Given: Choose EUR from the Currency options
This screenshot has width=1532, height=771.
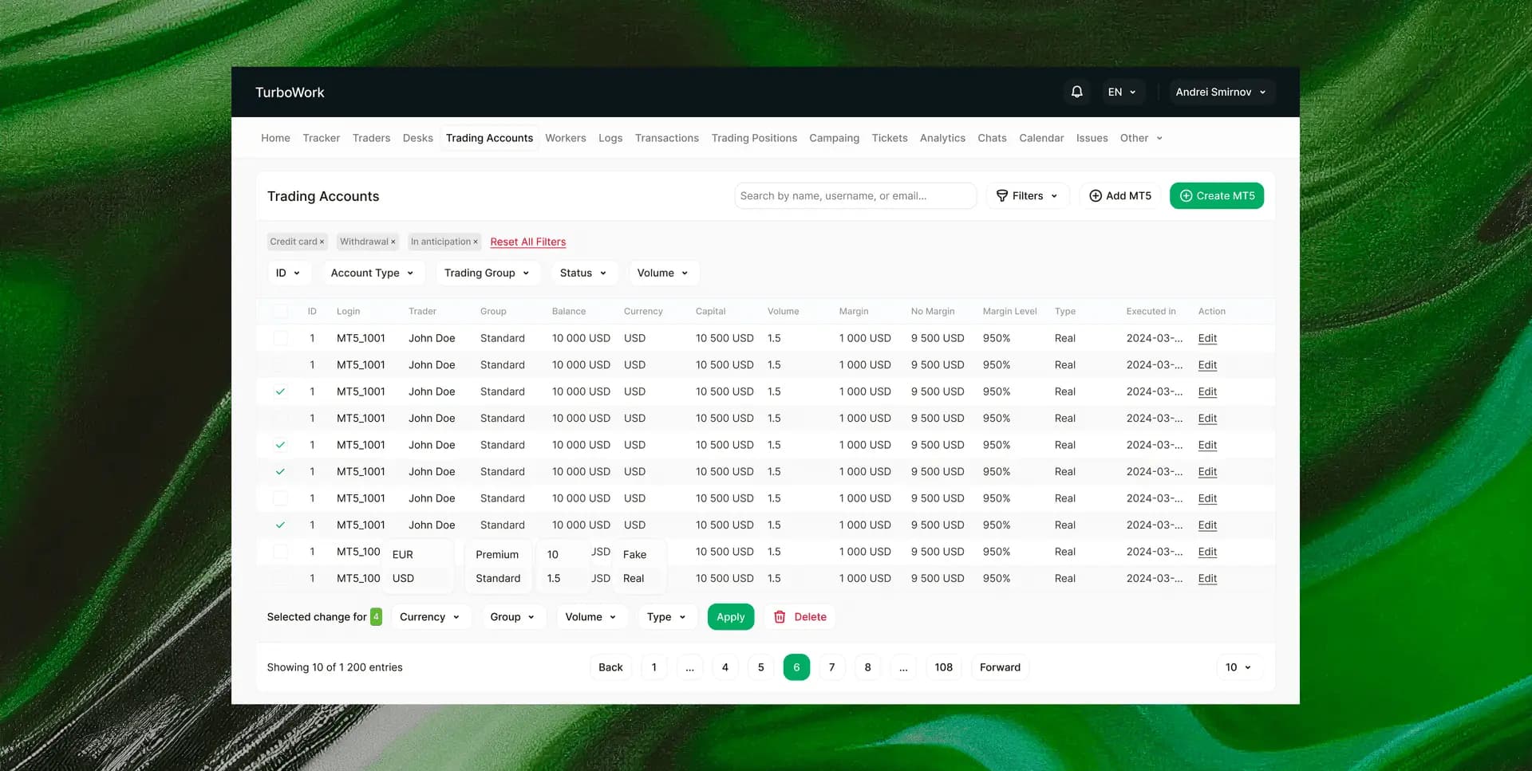Looking at the screenshot, I should [418, 554].
